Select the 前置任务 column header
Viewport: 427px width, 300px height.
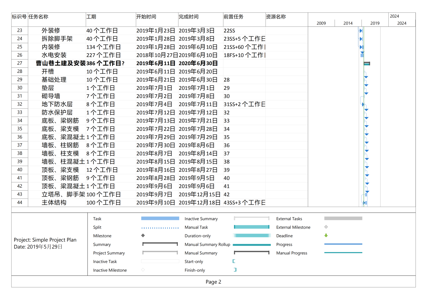233,17
